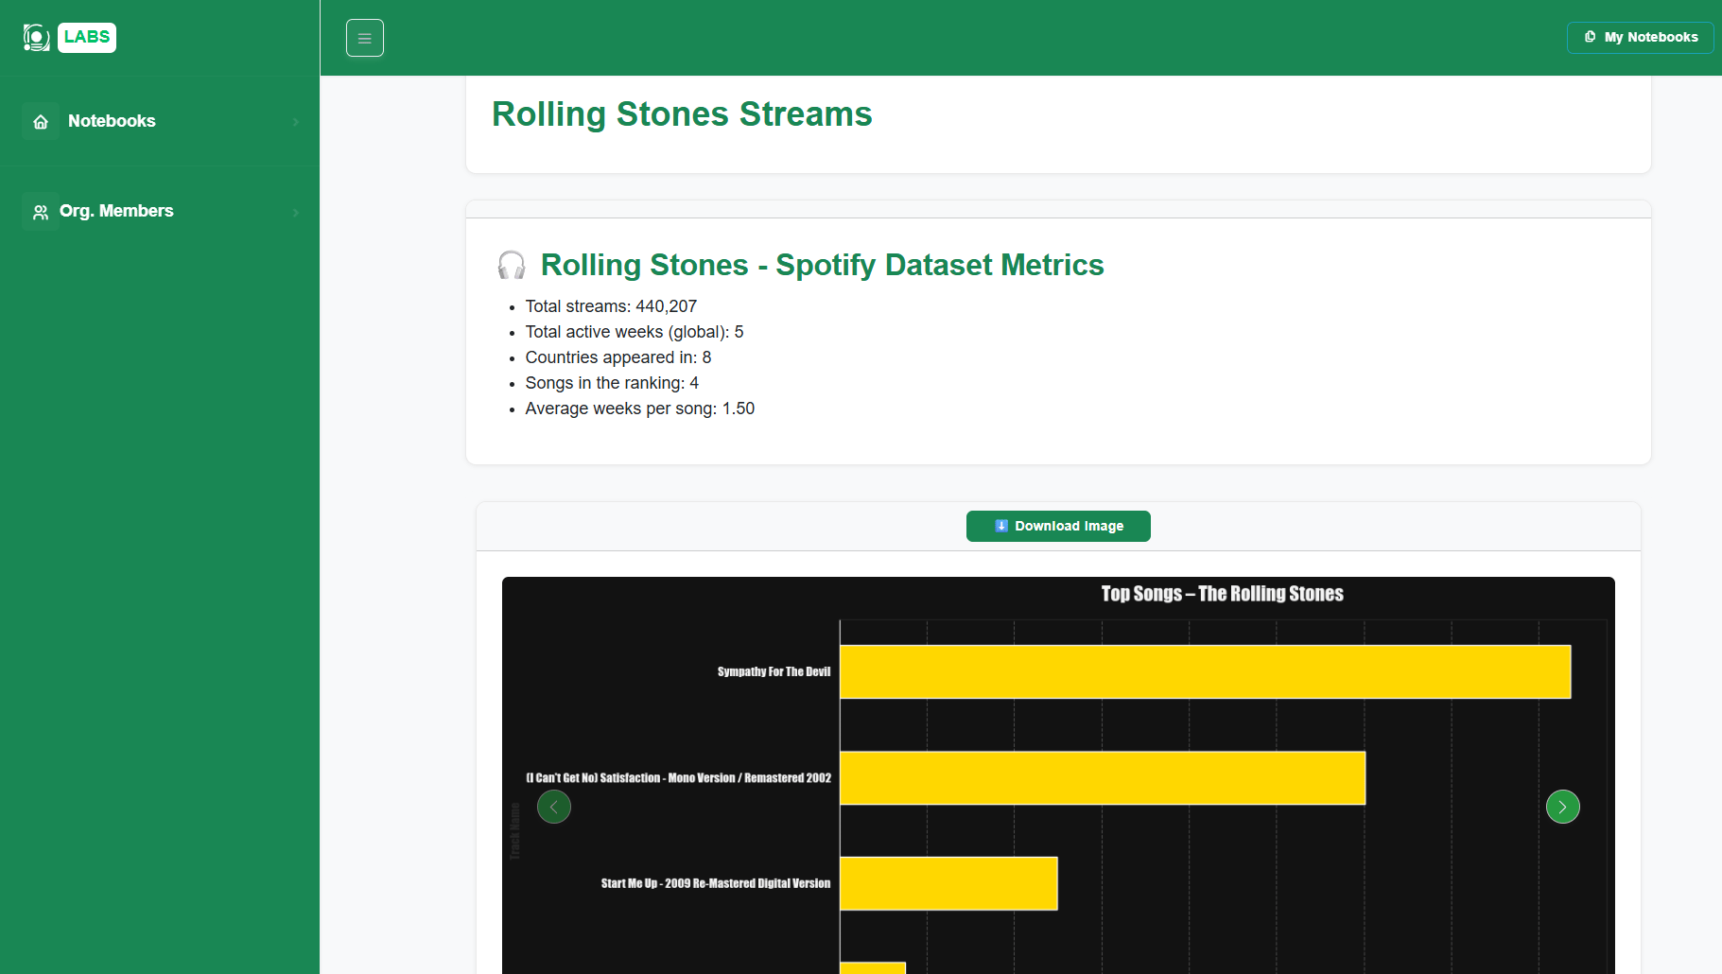Click the Rolling Stones Streams title
The image size is (1722, 974).
point(682,114)
